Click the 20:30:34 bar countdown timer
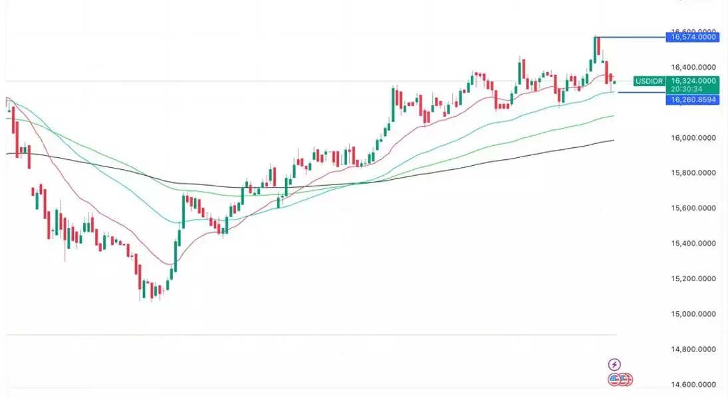728x398 pixels. pos(687,89)
